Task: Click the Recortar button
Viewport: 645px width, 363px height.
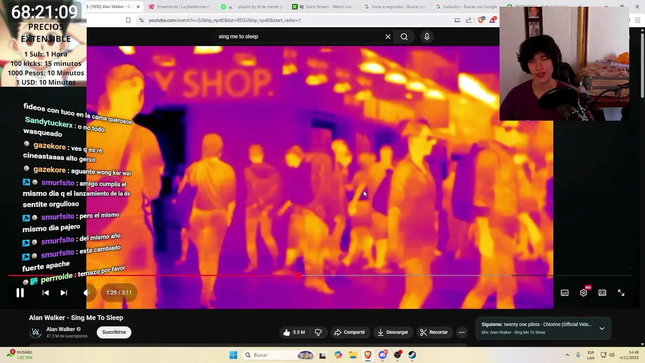Action: 434,332
